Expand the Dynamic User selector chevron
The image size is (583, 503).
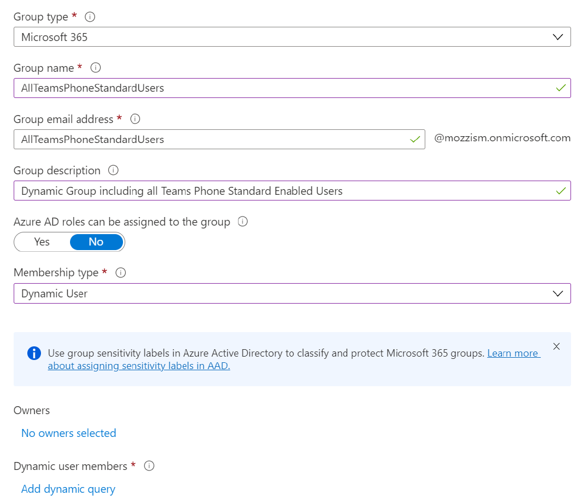(x=557, y=293)
